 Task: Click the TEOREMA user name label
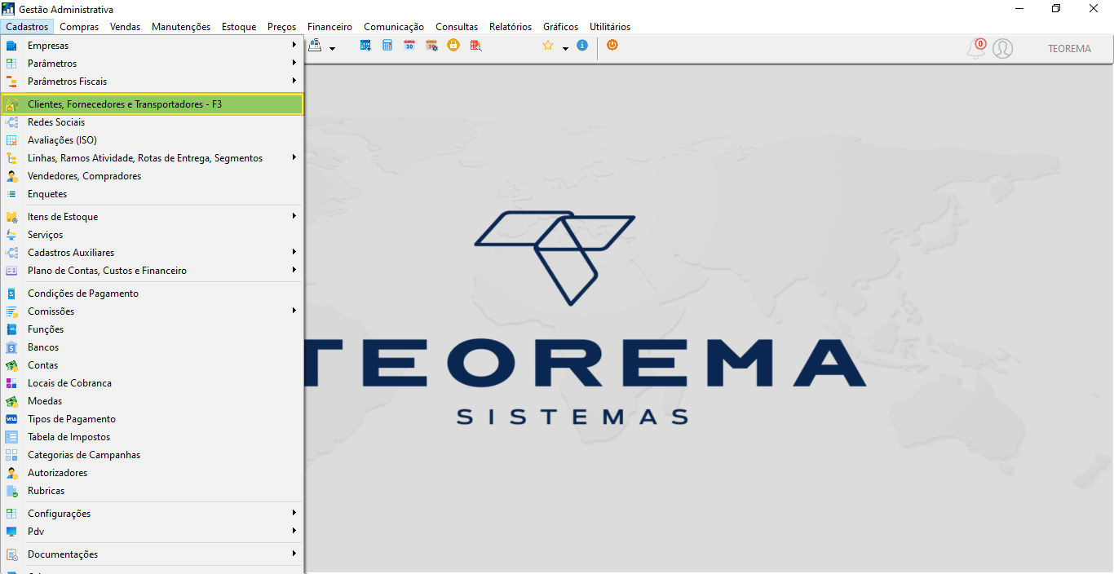[x=1069, y=49]
